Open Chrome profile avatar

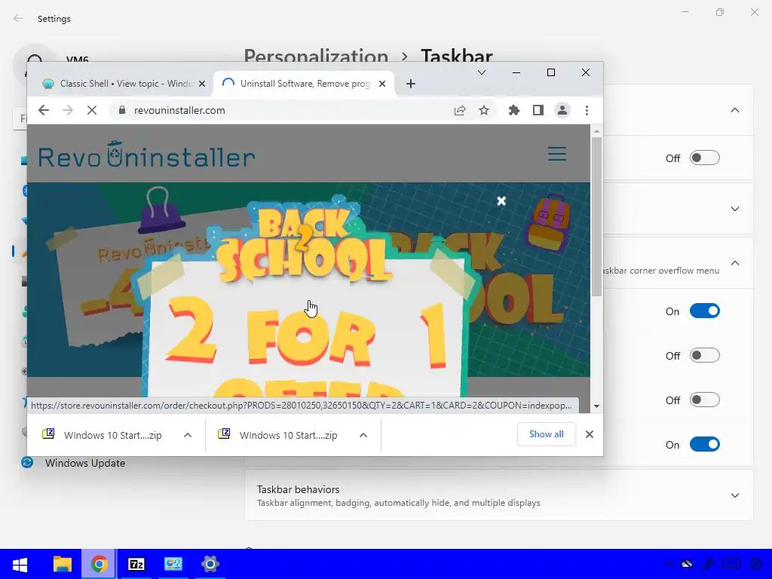[562, 110]
